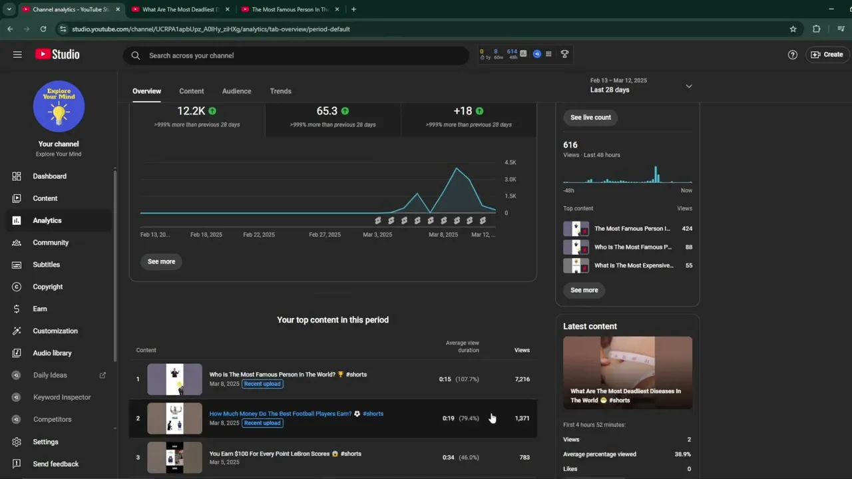Click the Create button
The image size is (852, 479).
click(826, 55)
